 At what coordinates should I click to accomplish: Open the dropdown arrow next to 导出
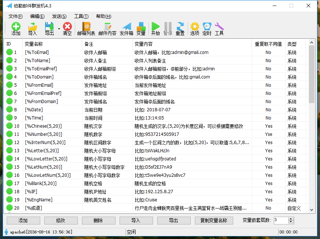59,29
